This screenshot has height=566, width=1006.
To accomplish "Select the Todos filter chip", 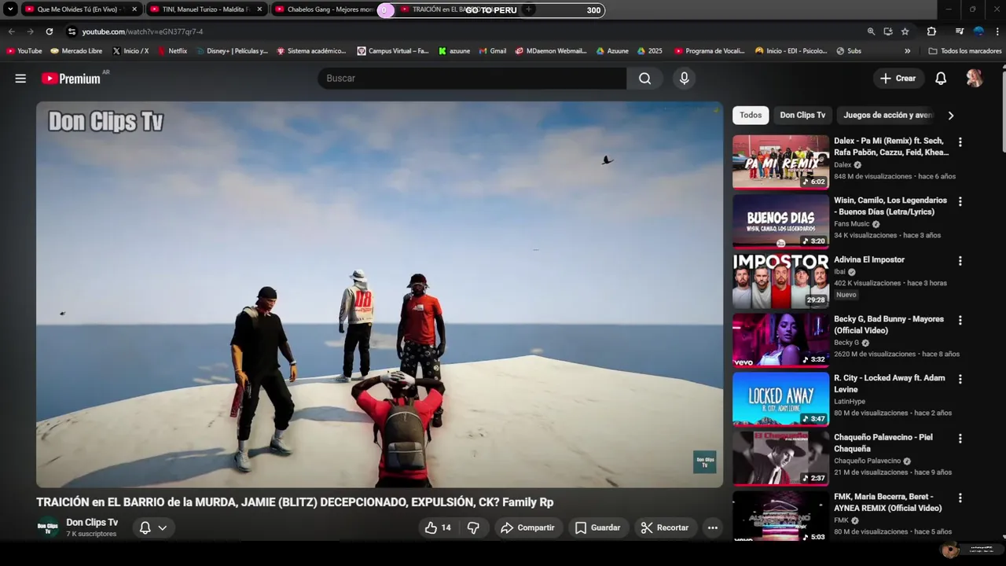I will [751, 115].
